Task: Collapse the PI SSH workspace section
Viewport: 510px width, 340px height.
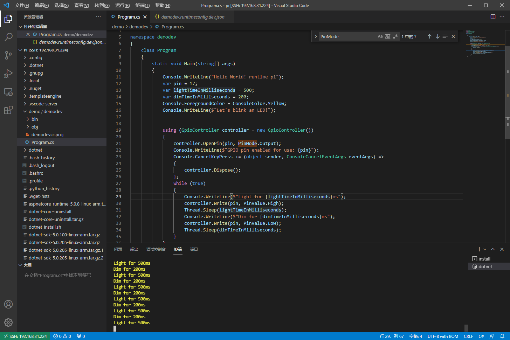Action: 62,50
